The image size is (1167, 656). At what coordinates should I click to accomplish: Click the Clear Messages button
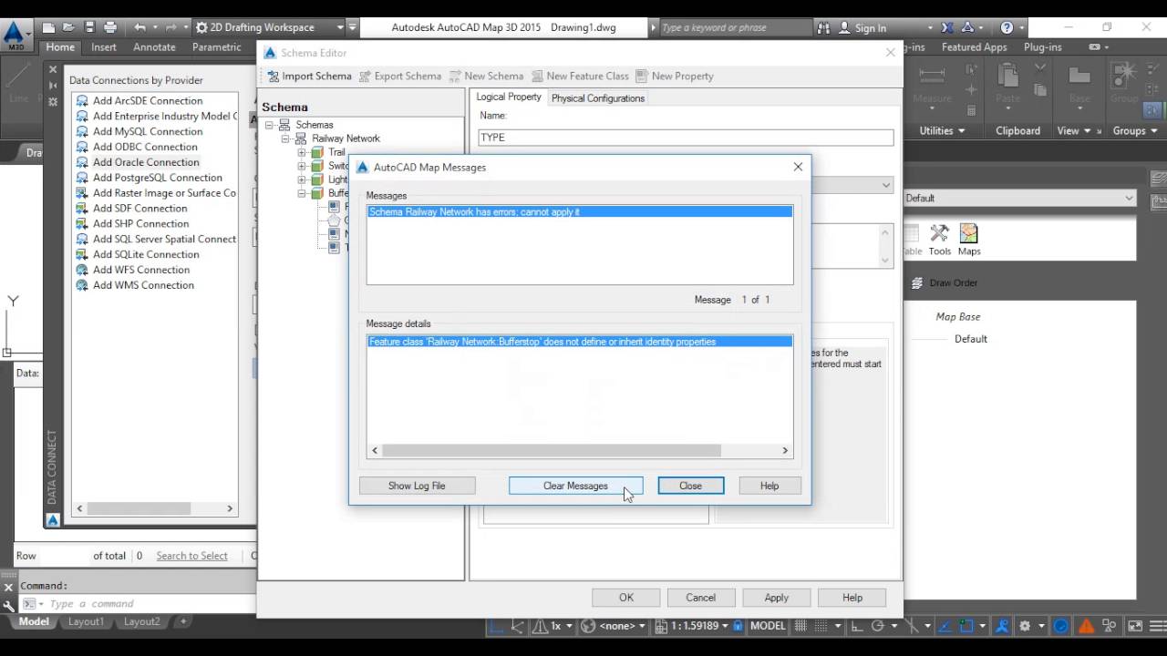[x=575, y=486]
